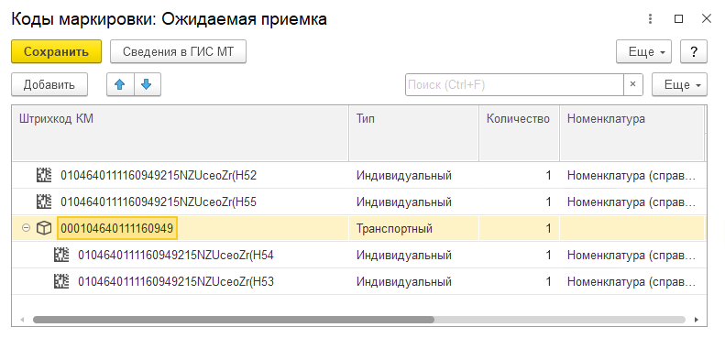
Task: Move row down with blue down arrow
Action: click(147, 84)
